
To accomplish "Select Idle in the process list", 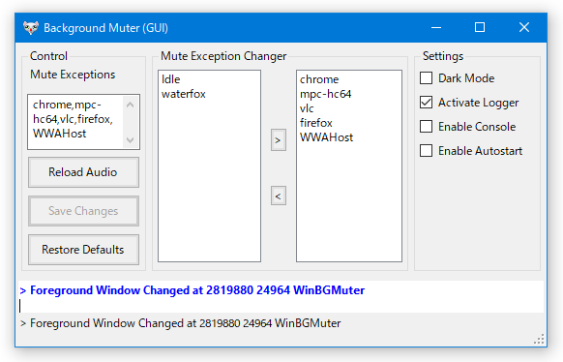I will 171,79.
